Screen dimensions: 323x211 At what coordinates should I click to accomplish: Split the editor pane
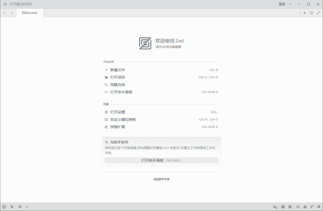tap(311, 13)
